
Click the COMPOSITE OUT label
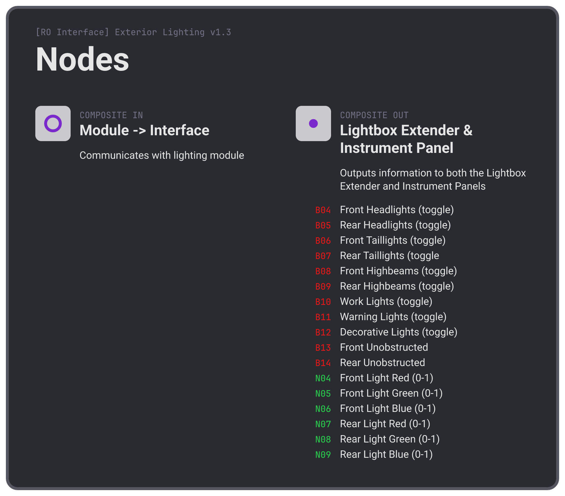(374, 115)
